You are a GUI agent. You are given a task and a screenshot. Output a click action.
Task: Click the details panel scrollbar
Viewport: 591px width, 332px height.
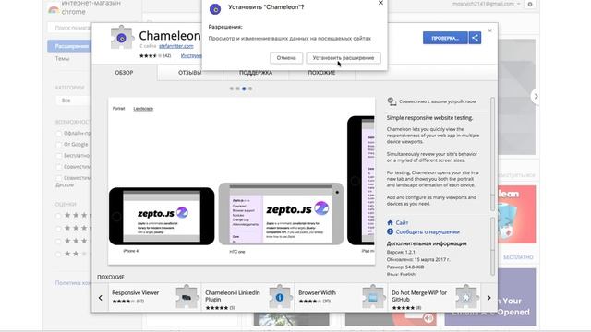(x=492, y=154)
